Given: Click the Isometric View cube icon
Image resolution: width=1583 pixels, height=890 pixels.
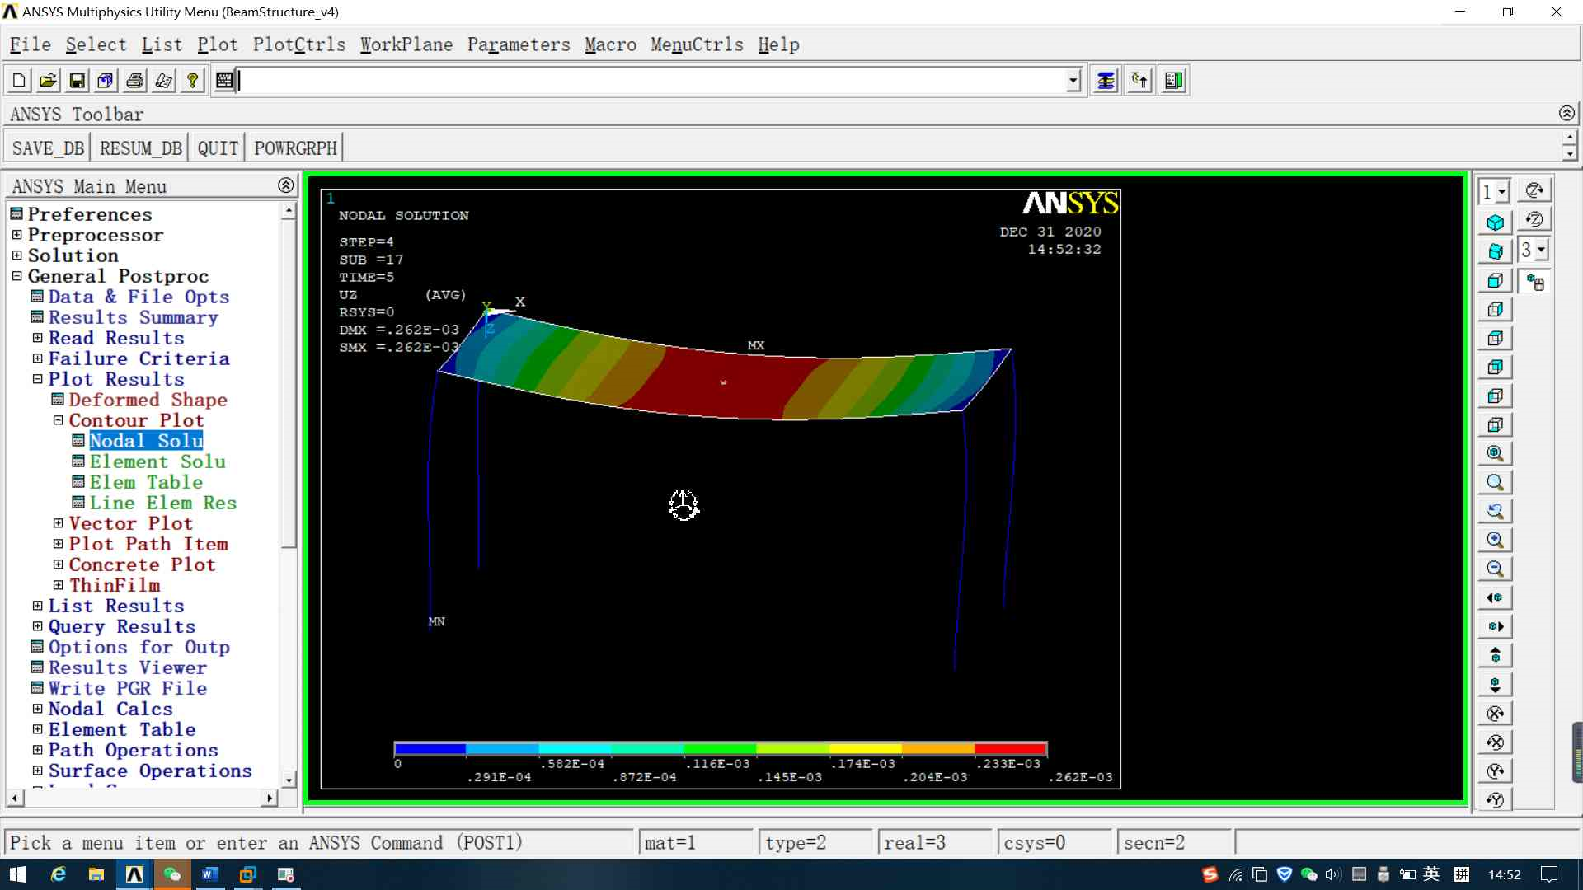Looking at the screenshot, I should point(1495,222).
